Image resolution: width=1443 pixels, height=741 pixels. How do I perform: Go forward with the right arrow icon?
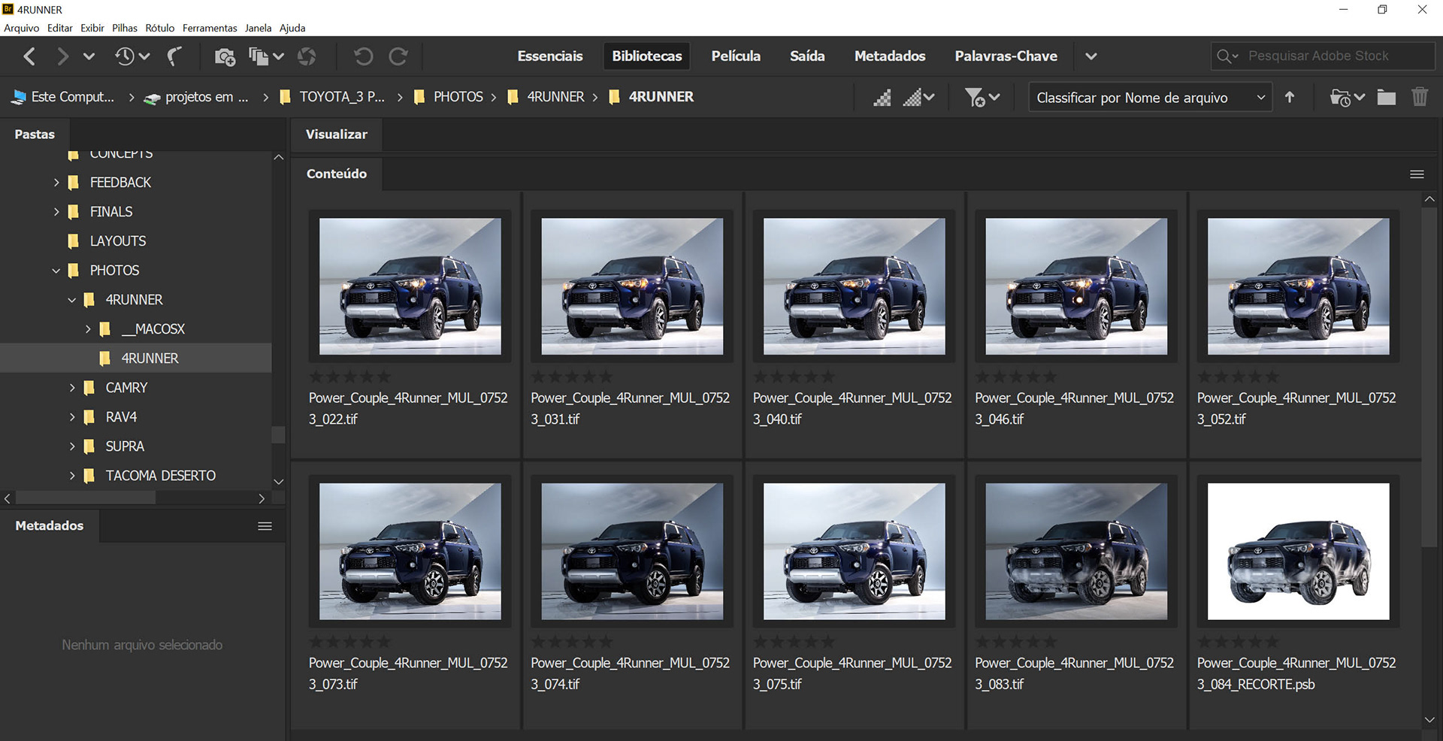coord(62,56)
